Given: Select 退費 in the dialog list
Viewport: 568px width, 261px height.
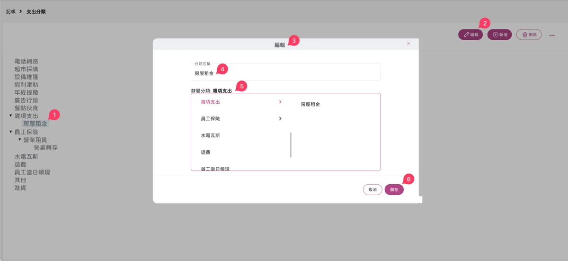Looking at the screenshot, I should 205,153.
